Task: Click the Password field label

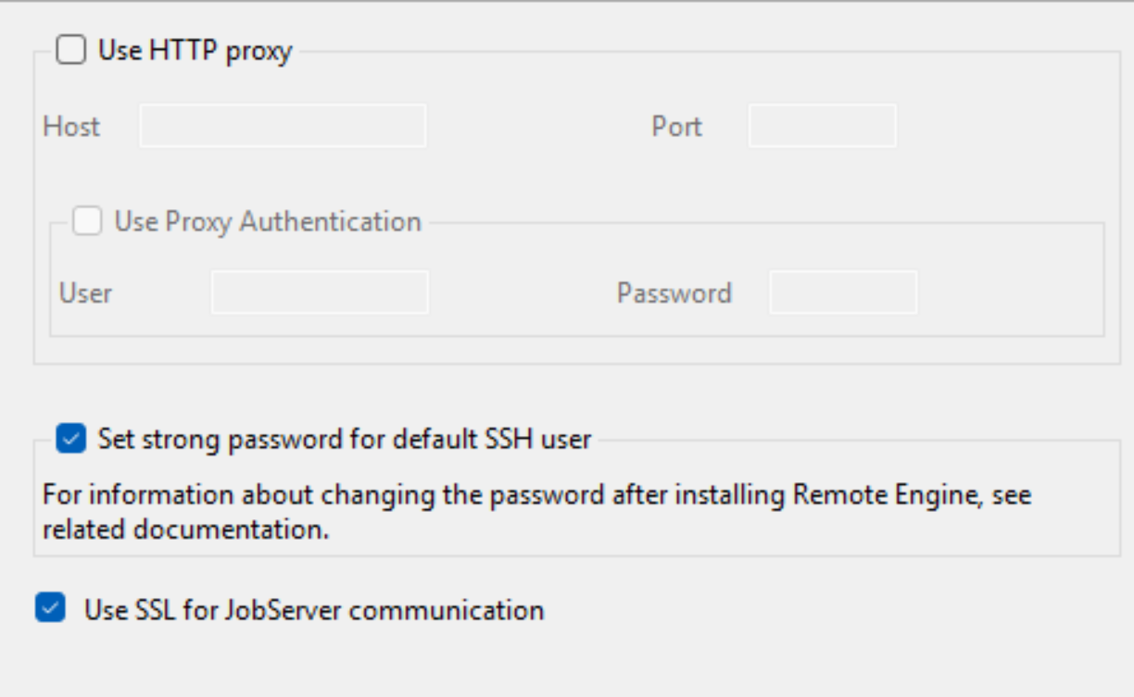Action: click(674, 293)
